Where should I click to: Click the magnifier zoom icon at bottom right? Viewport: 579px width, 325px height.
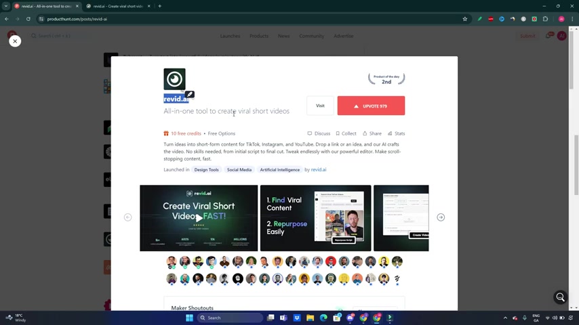(560, 297)
